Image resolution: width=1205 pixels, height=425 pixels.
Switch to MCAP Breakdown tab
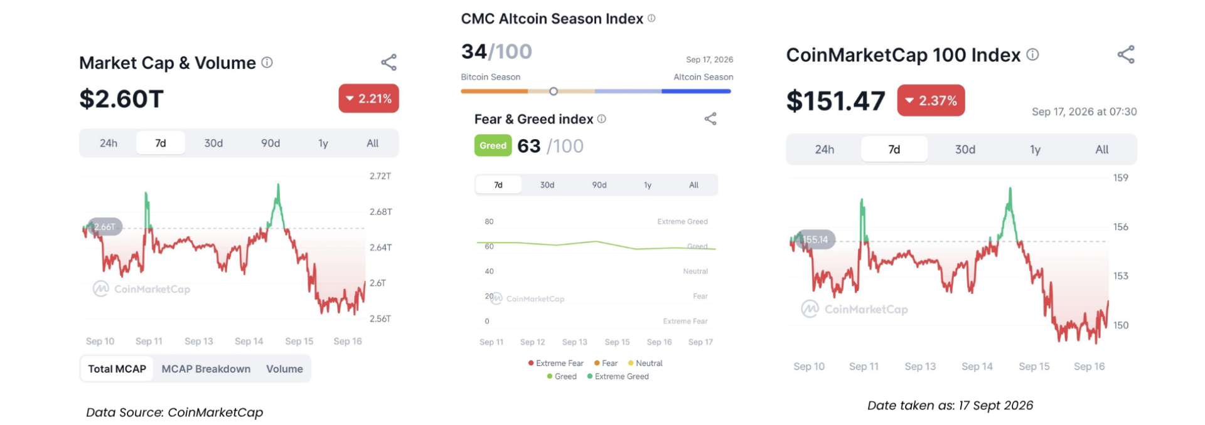[206, 369]
